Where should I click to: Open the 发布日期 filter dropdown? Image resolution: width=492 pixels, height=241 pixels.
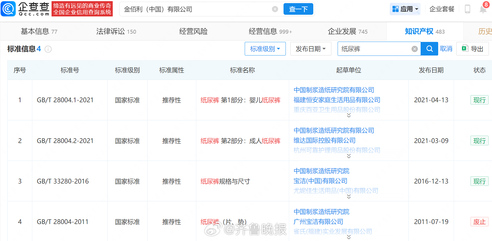click(x=311, y=49)
